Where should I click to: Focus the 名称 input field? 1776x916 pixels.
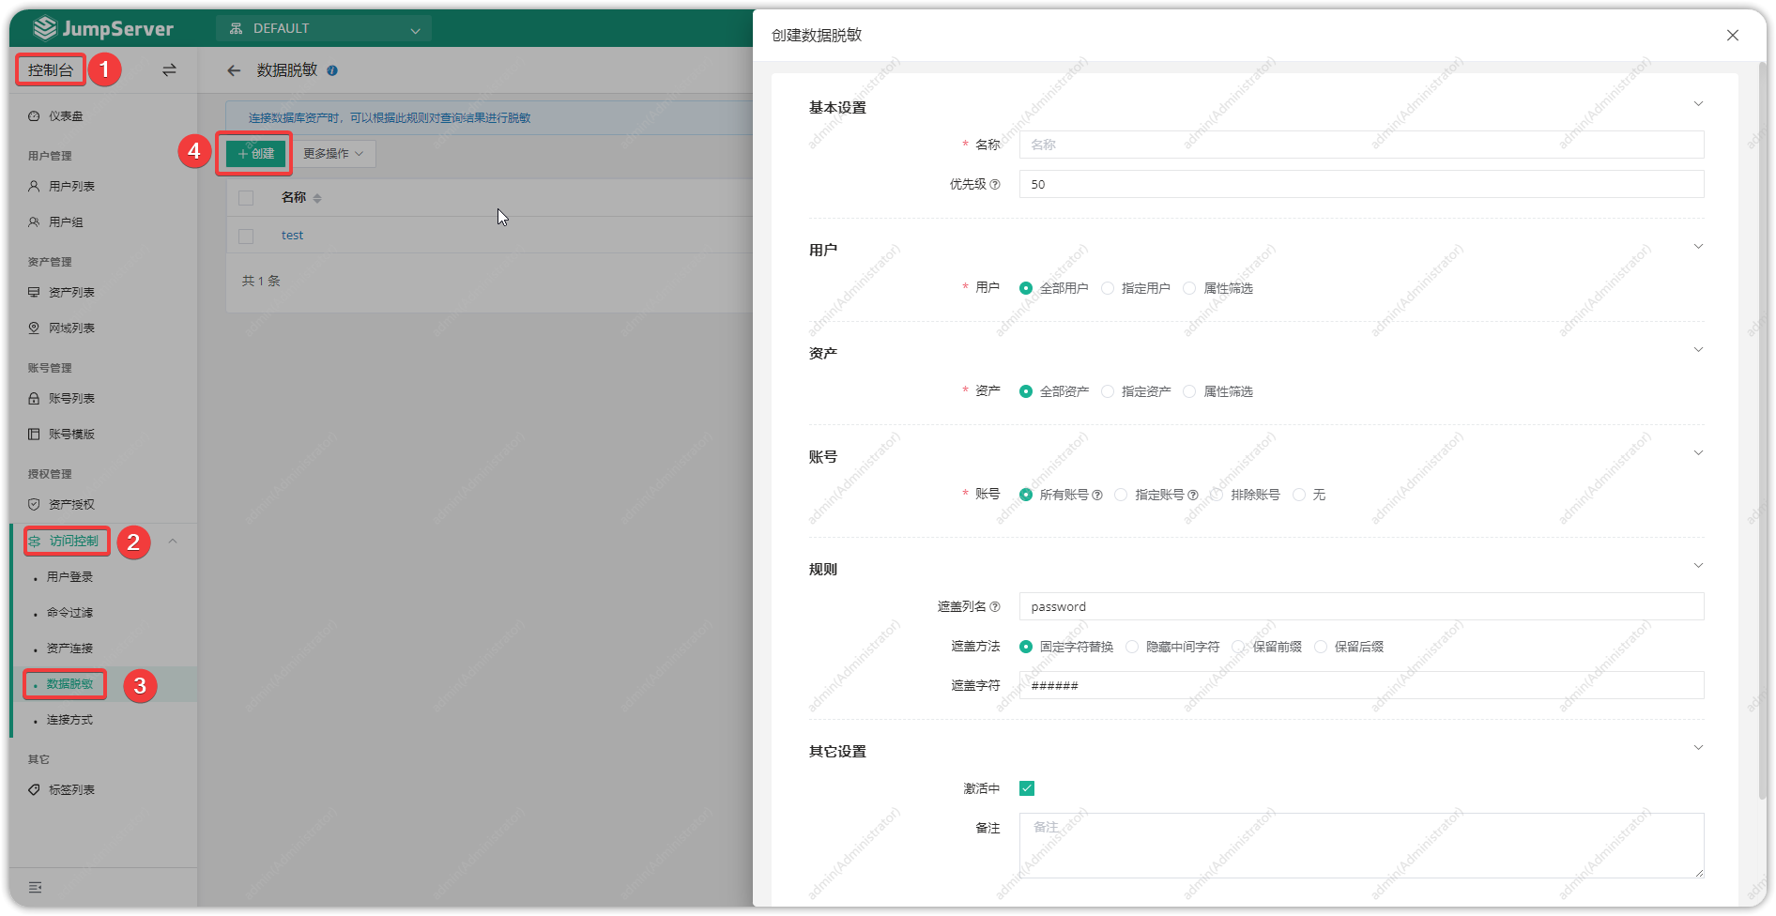[1361, 145]
